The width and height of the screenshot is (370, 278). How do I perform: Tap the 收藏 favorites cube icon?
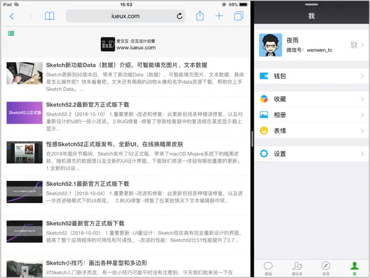[264, 99]
